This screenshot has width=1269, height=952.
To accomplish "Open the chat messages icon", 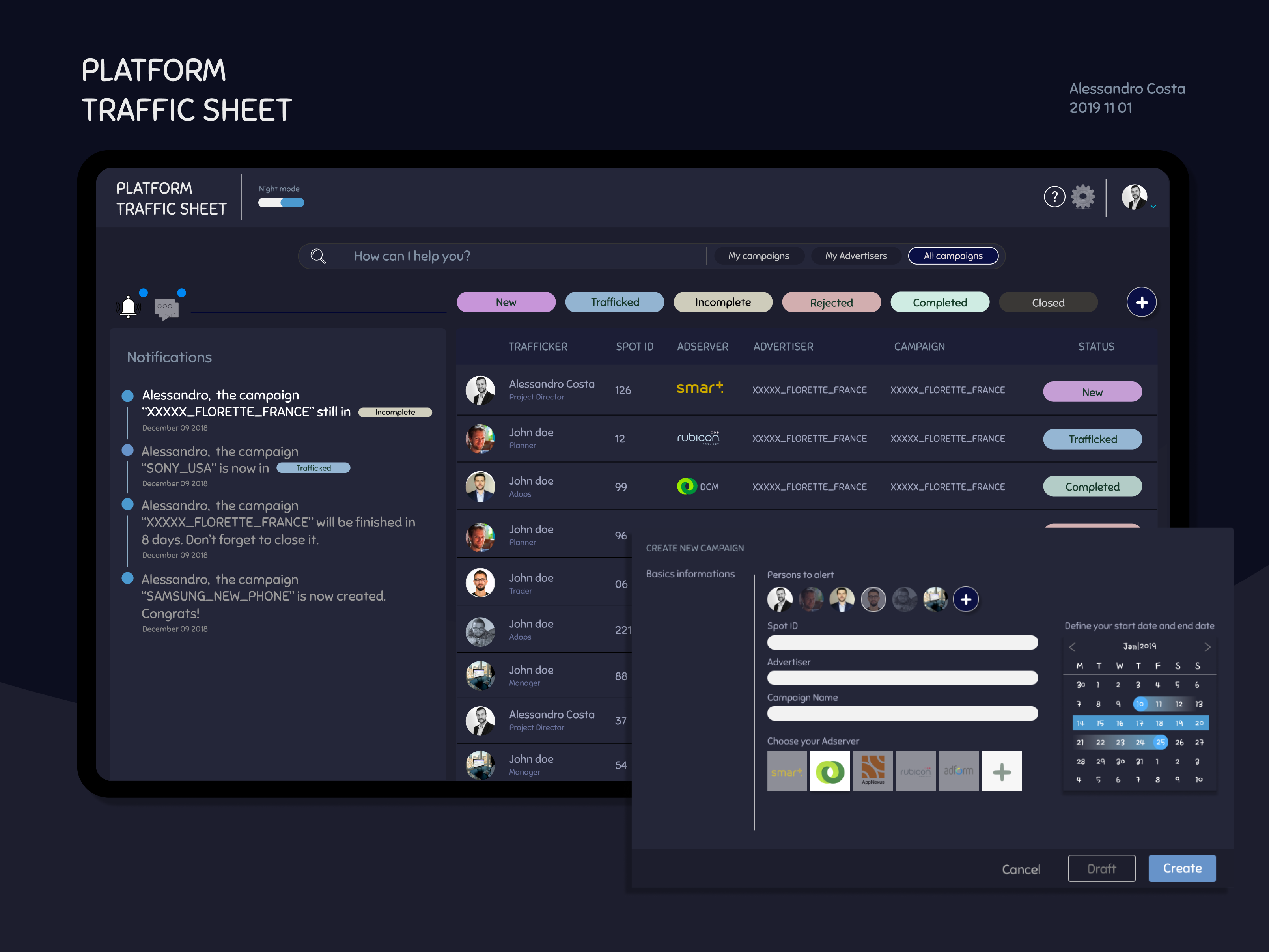I will pos(166,308).
